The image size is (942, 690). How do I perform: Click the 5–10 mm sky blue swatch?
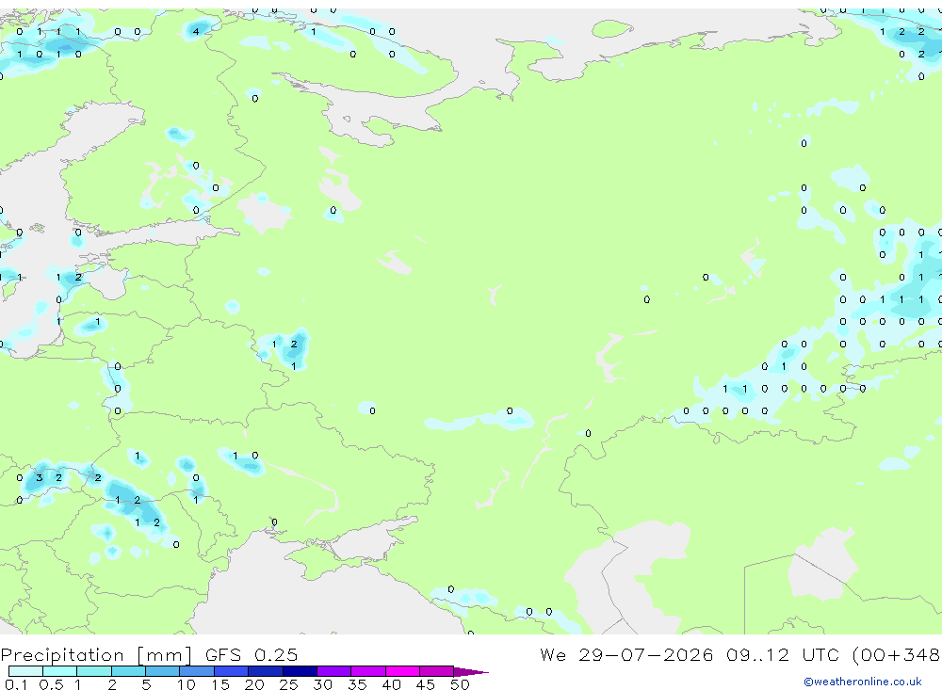163,671
